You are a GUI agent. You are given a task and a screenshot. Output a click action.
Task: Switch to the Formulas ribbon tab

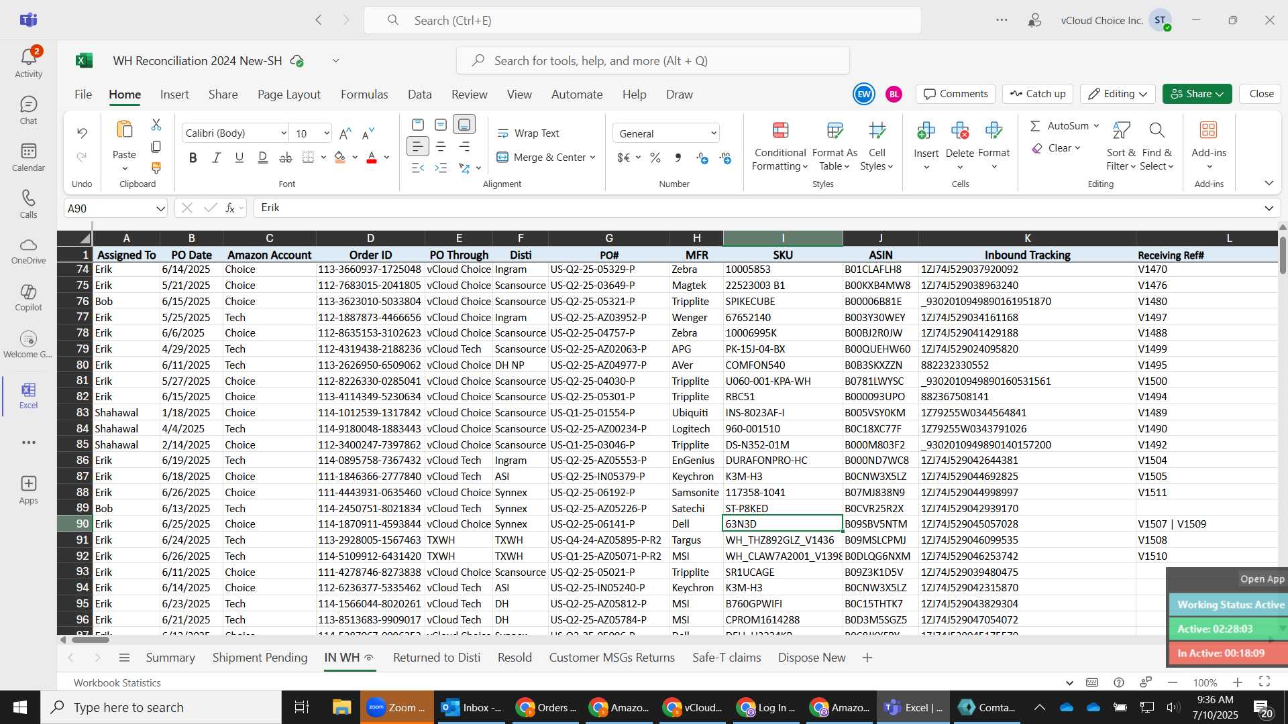pyautogui.click(x=364, y=95)
